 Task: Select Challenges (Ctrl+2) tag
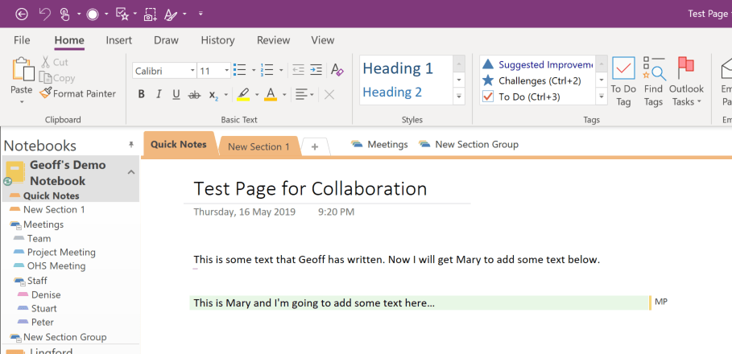tap(537, 80)
